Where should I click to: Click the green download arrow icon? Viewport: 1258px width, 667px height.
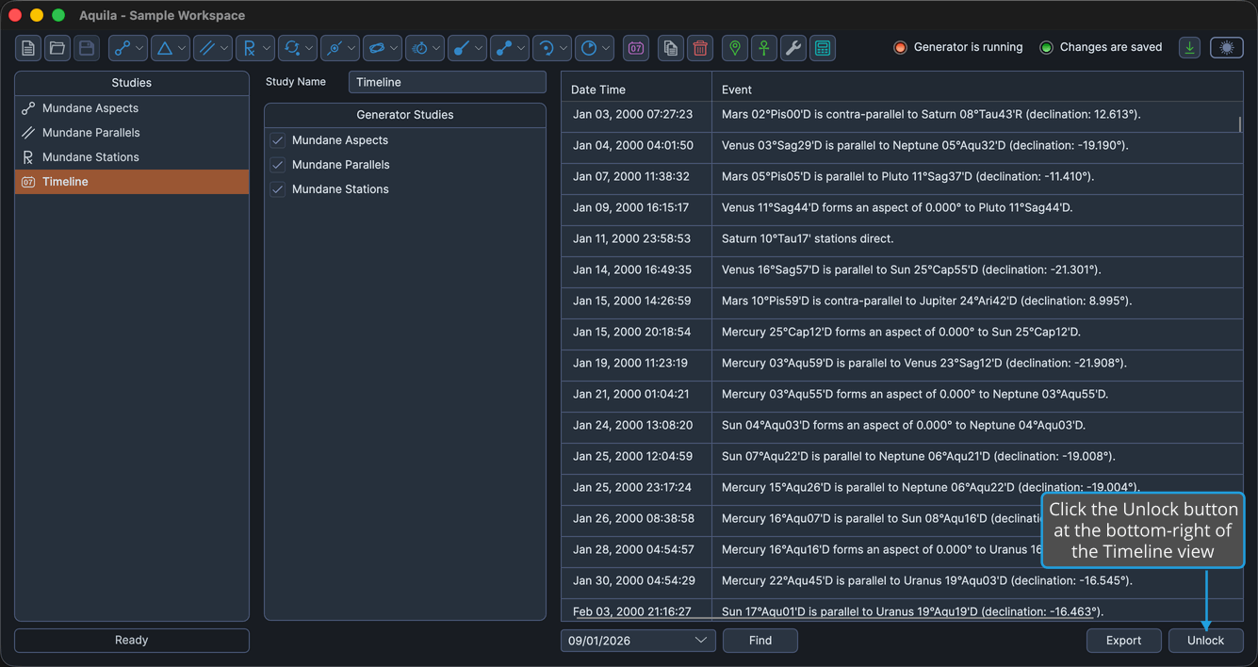(1190, 47)
